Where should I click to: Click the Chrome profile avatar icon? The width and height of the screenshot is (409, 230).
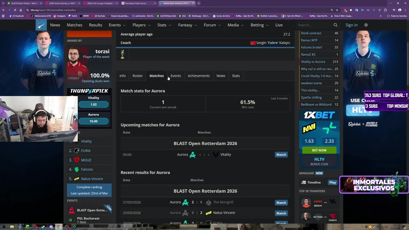399,10
